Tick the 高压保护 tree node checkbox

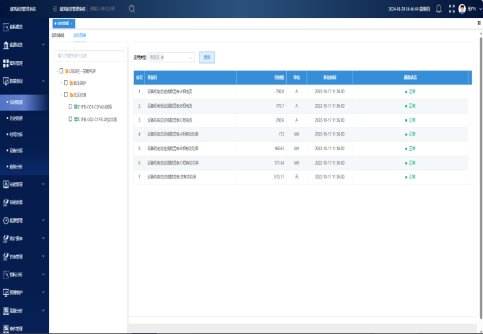[x=66, y=83]
